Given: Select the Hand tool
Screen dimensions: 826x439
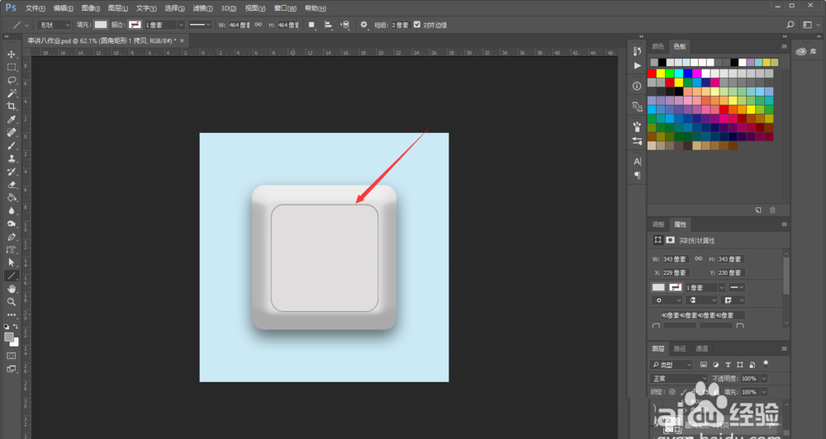Looking at the screenshot, I should pos(12,289).
